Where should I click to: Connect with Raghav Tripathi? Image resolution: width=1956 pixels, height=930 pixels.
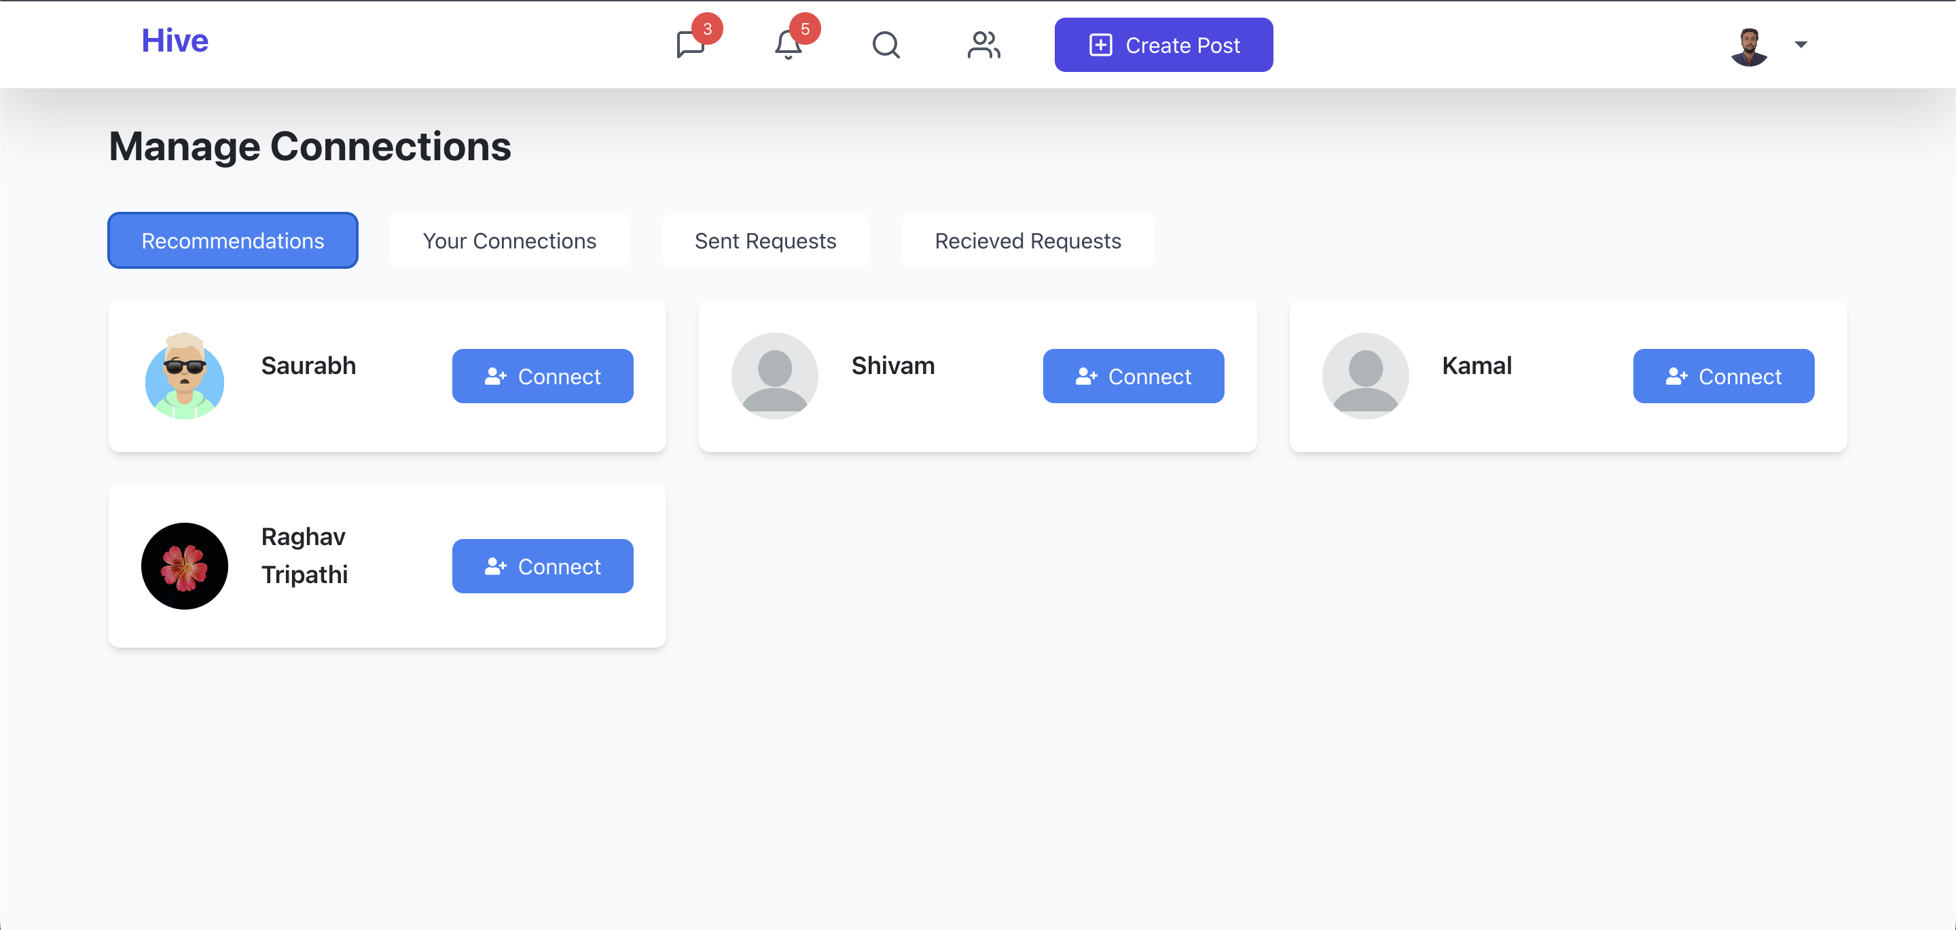click(542, 566)
